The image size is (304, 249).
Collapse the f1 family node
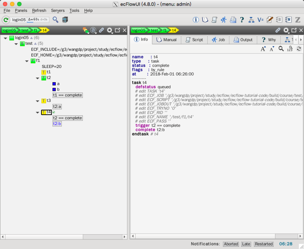(x=27, y=61)
